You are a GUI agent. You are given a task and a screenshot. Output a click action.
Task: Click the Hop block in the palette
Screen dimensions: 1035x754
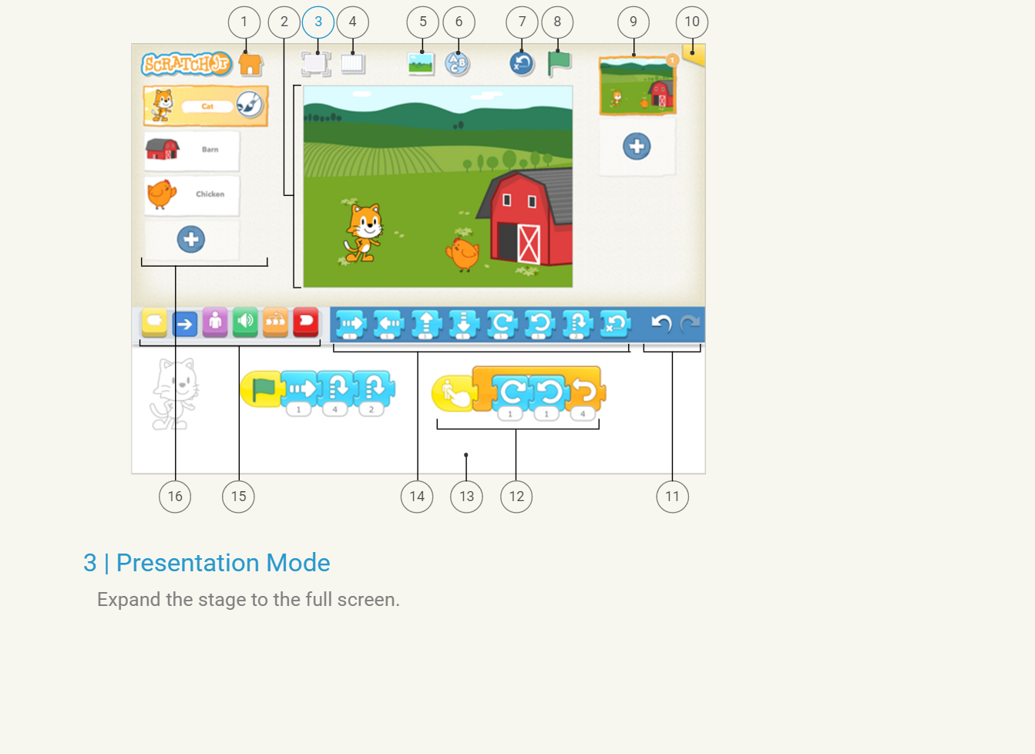pyautogui.click(x=577, y=325)
